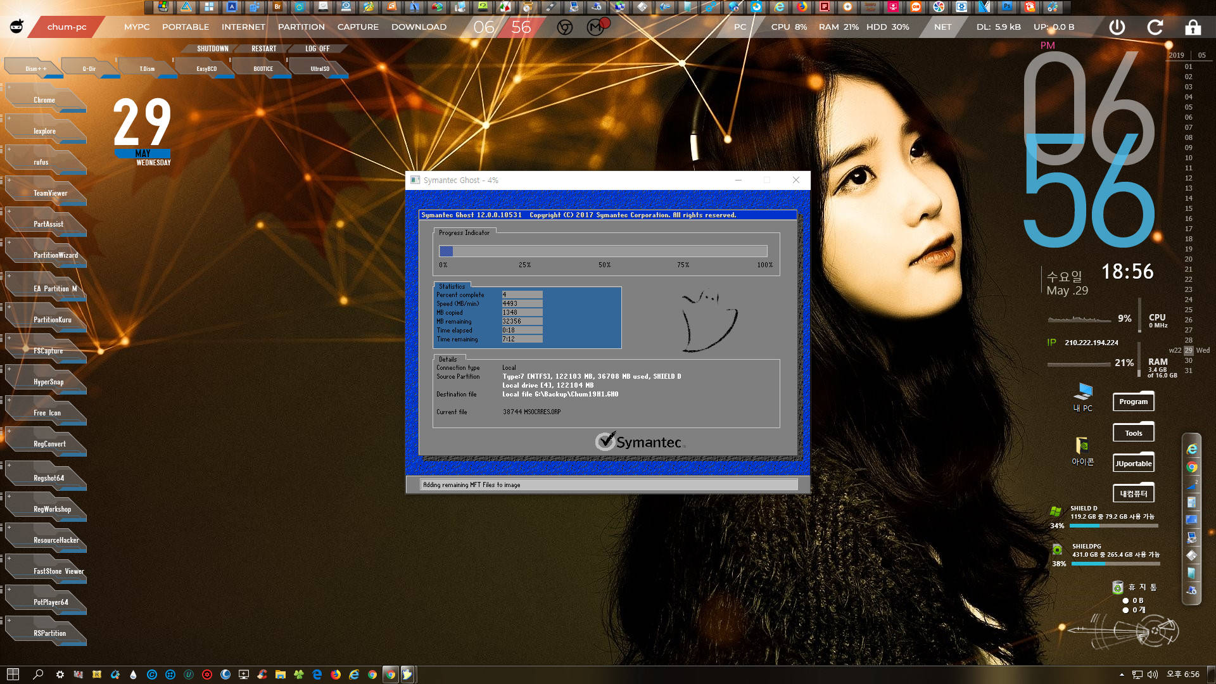Click the refresh arrow icon in top bar
The width and height of the screenshot is (1216, 684).
click(x=1155, y=27)
